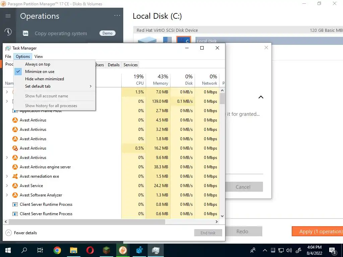This screenshot has width=343, height=257.
Task: Close the Options menu in Task Manager
Action: pos(23,56)
